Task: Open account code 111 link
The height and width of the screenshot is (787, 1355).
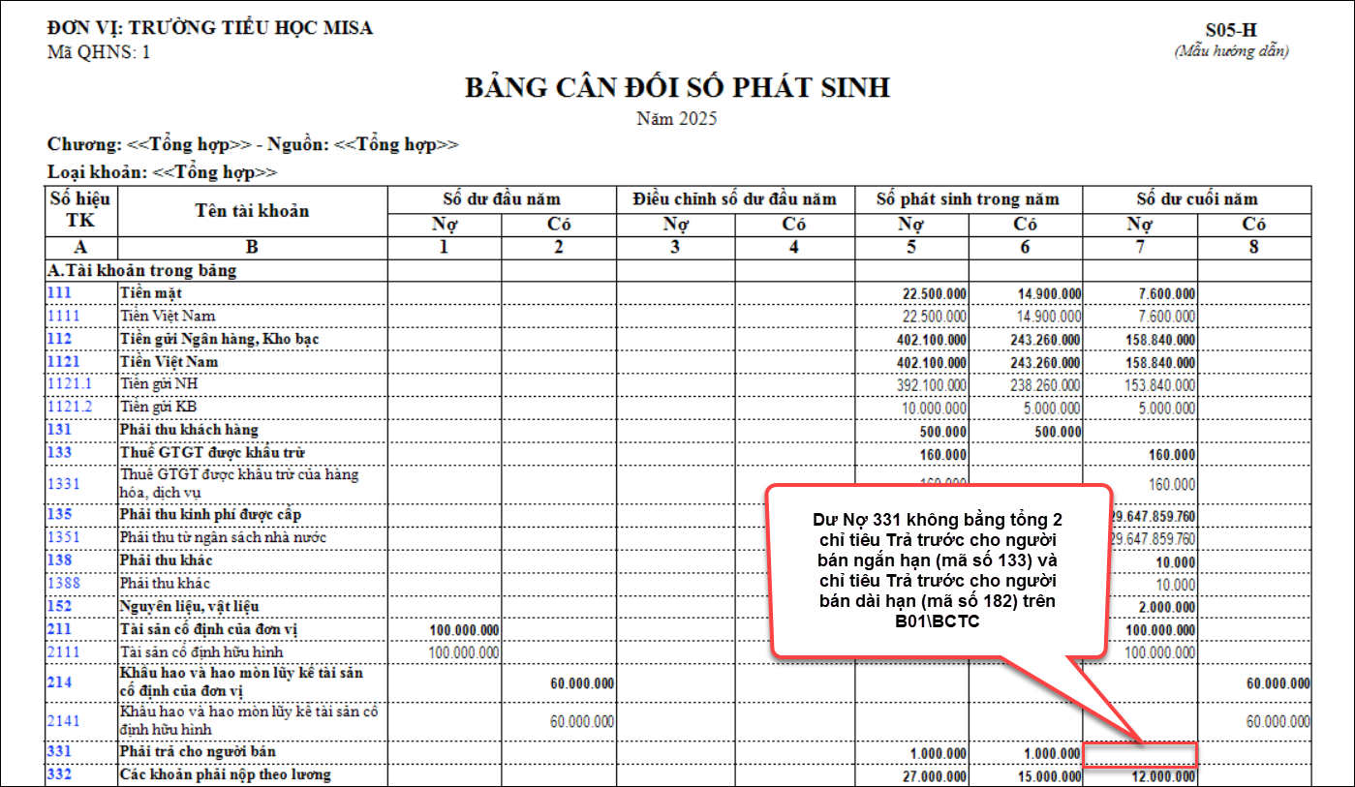Action: tap(59, 292)
